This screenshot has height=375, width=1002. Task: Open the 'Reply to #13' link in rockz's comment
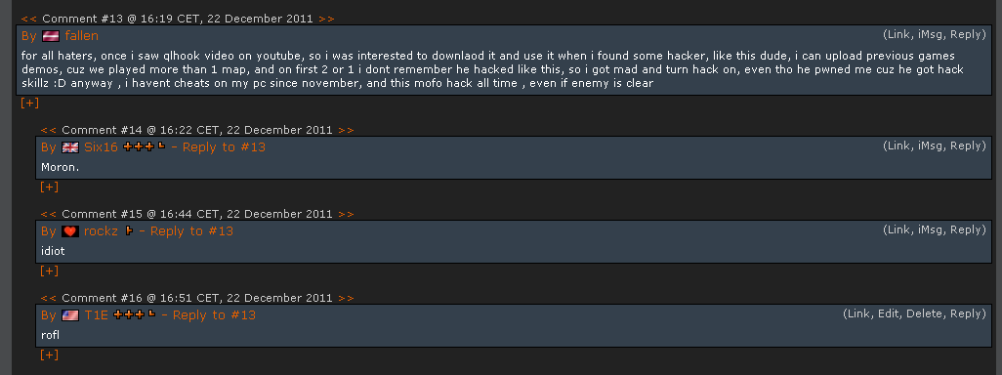pos(191,231)
